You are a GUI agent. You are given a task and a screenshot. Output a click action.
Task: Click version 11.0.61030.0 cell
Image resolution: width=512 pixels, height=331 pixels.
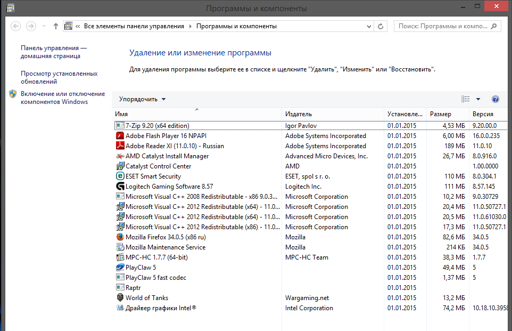(490, 217)
